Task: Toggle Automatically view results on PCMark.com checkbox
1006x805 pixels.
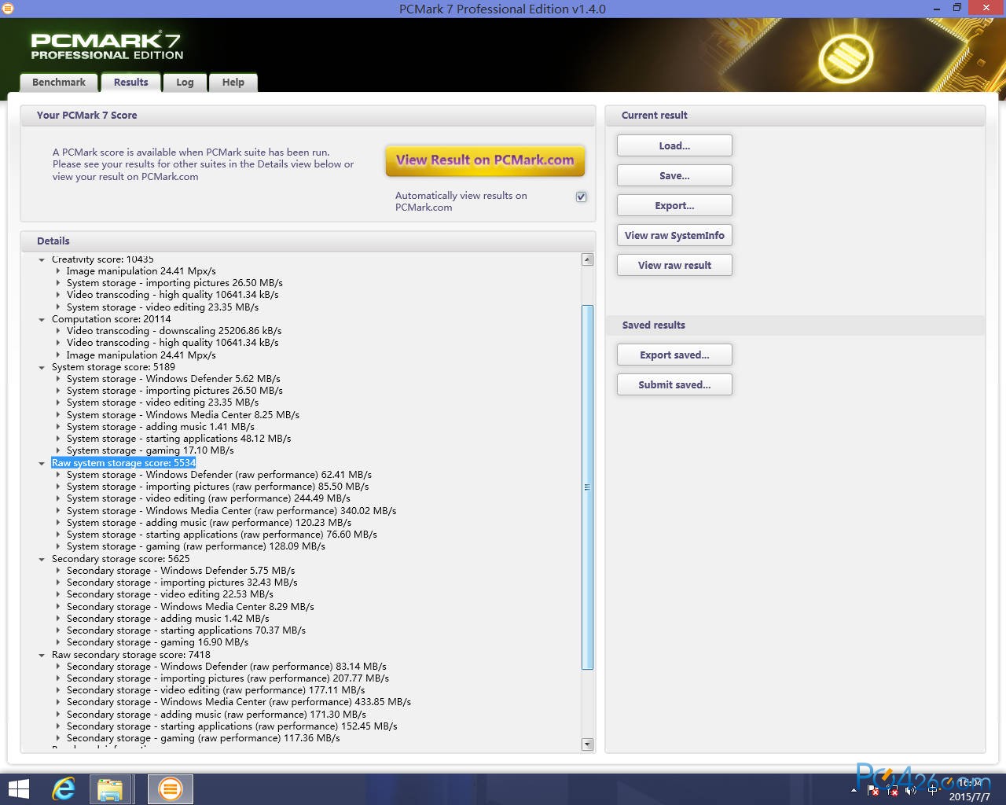Action: (581, 197)
